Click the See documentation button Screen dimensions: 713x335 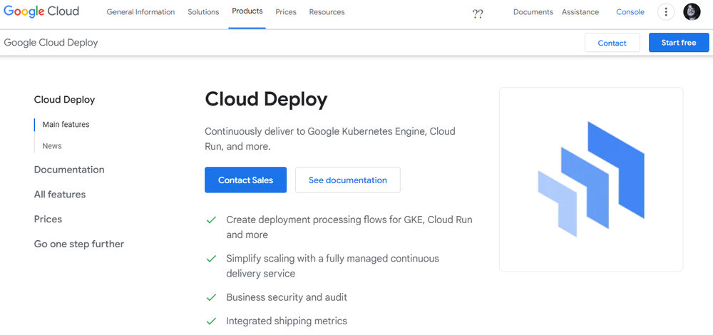[x=348, y=180]
